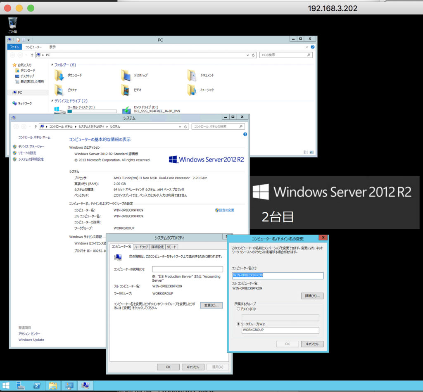Open the Music folder icon in PC window

(192, 90)
